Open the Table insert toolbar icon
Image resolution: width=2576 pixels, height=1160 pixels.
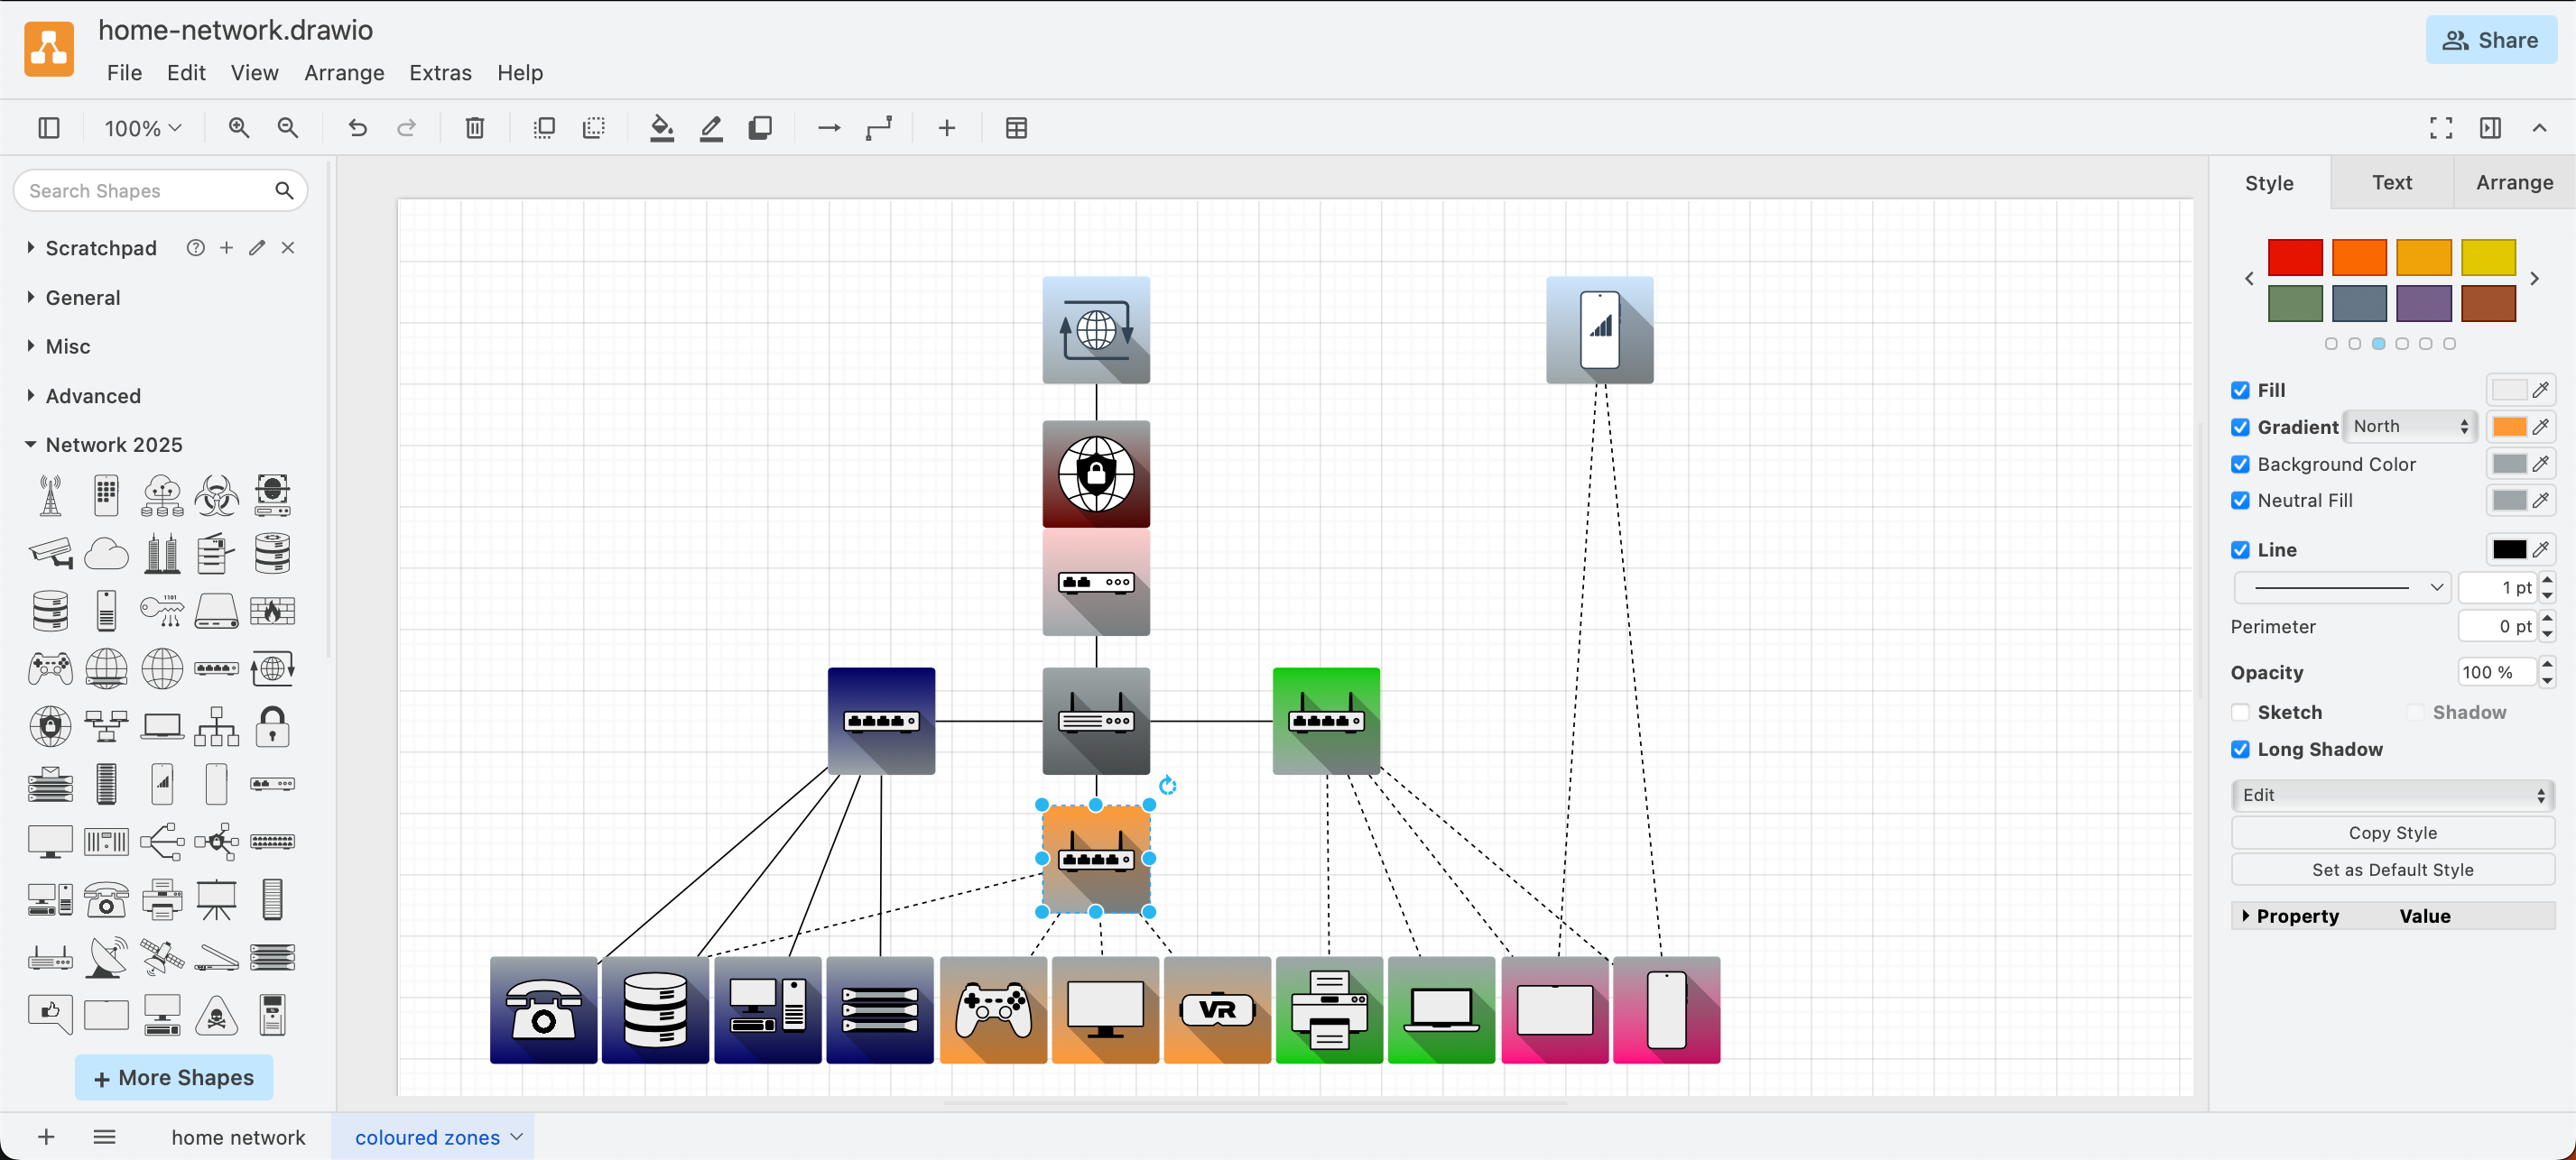[1017, 128]
